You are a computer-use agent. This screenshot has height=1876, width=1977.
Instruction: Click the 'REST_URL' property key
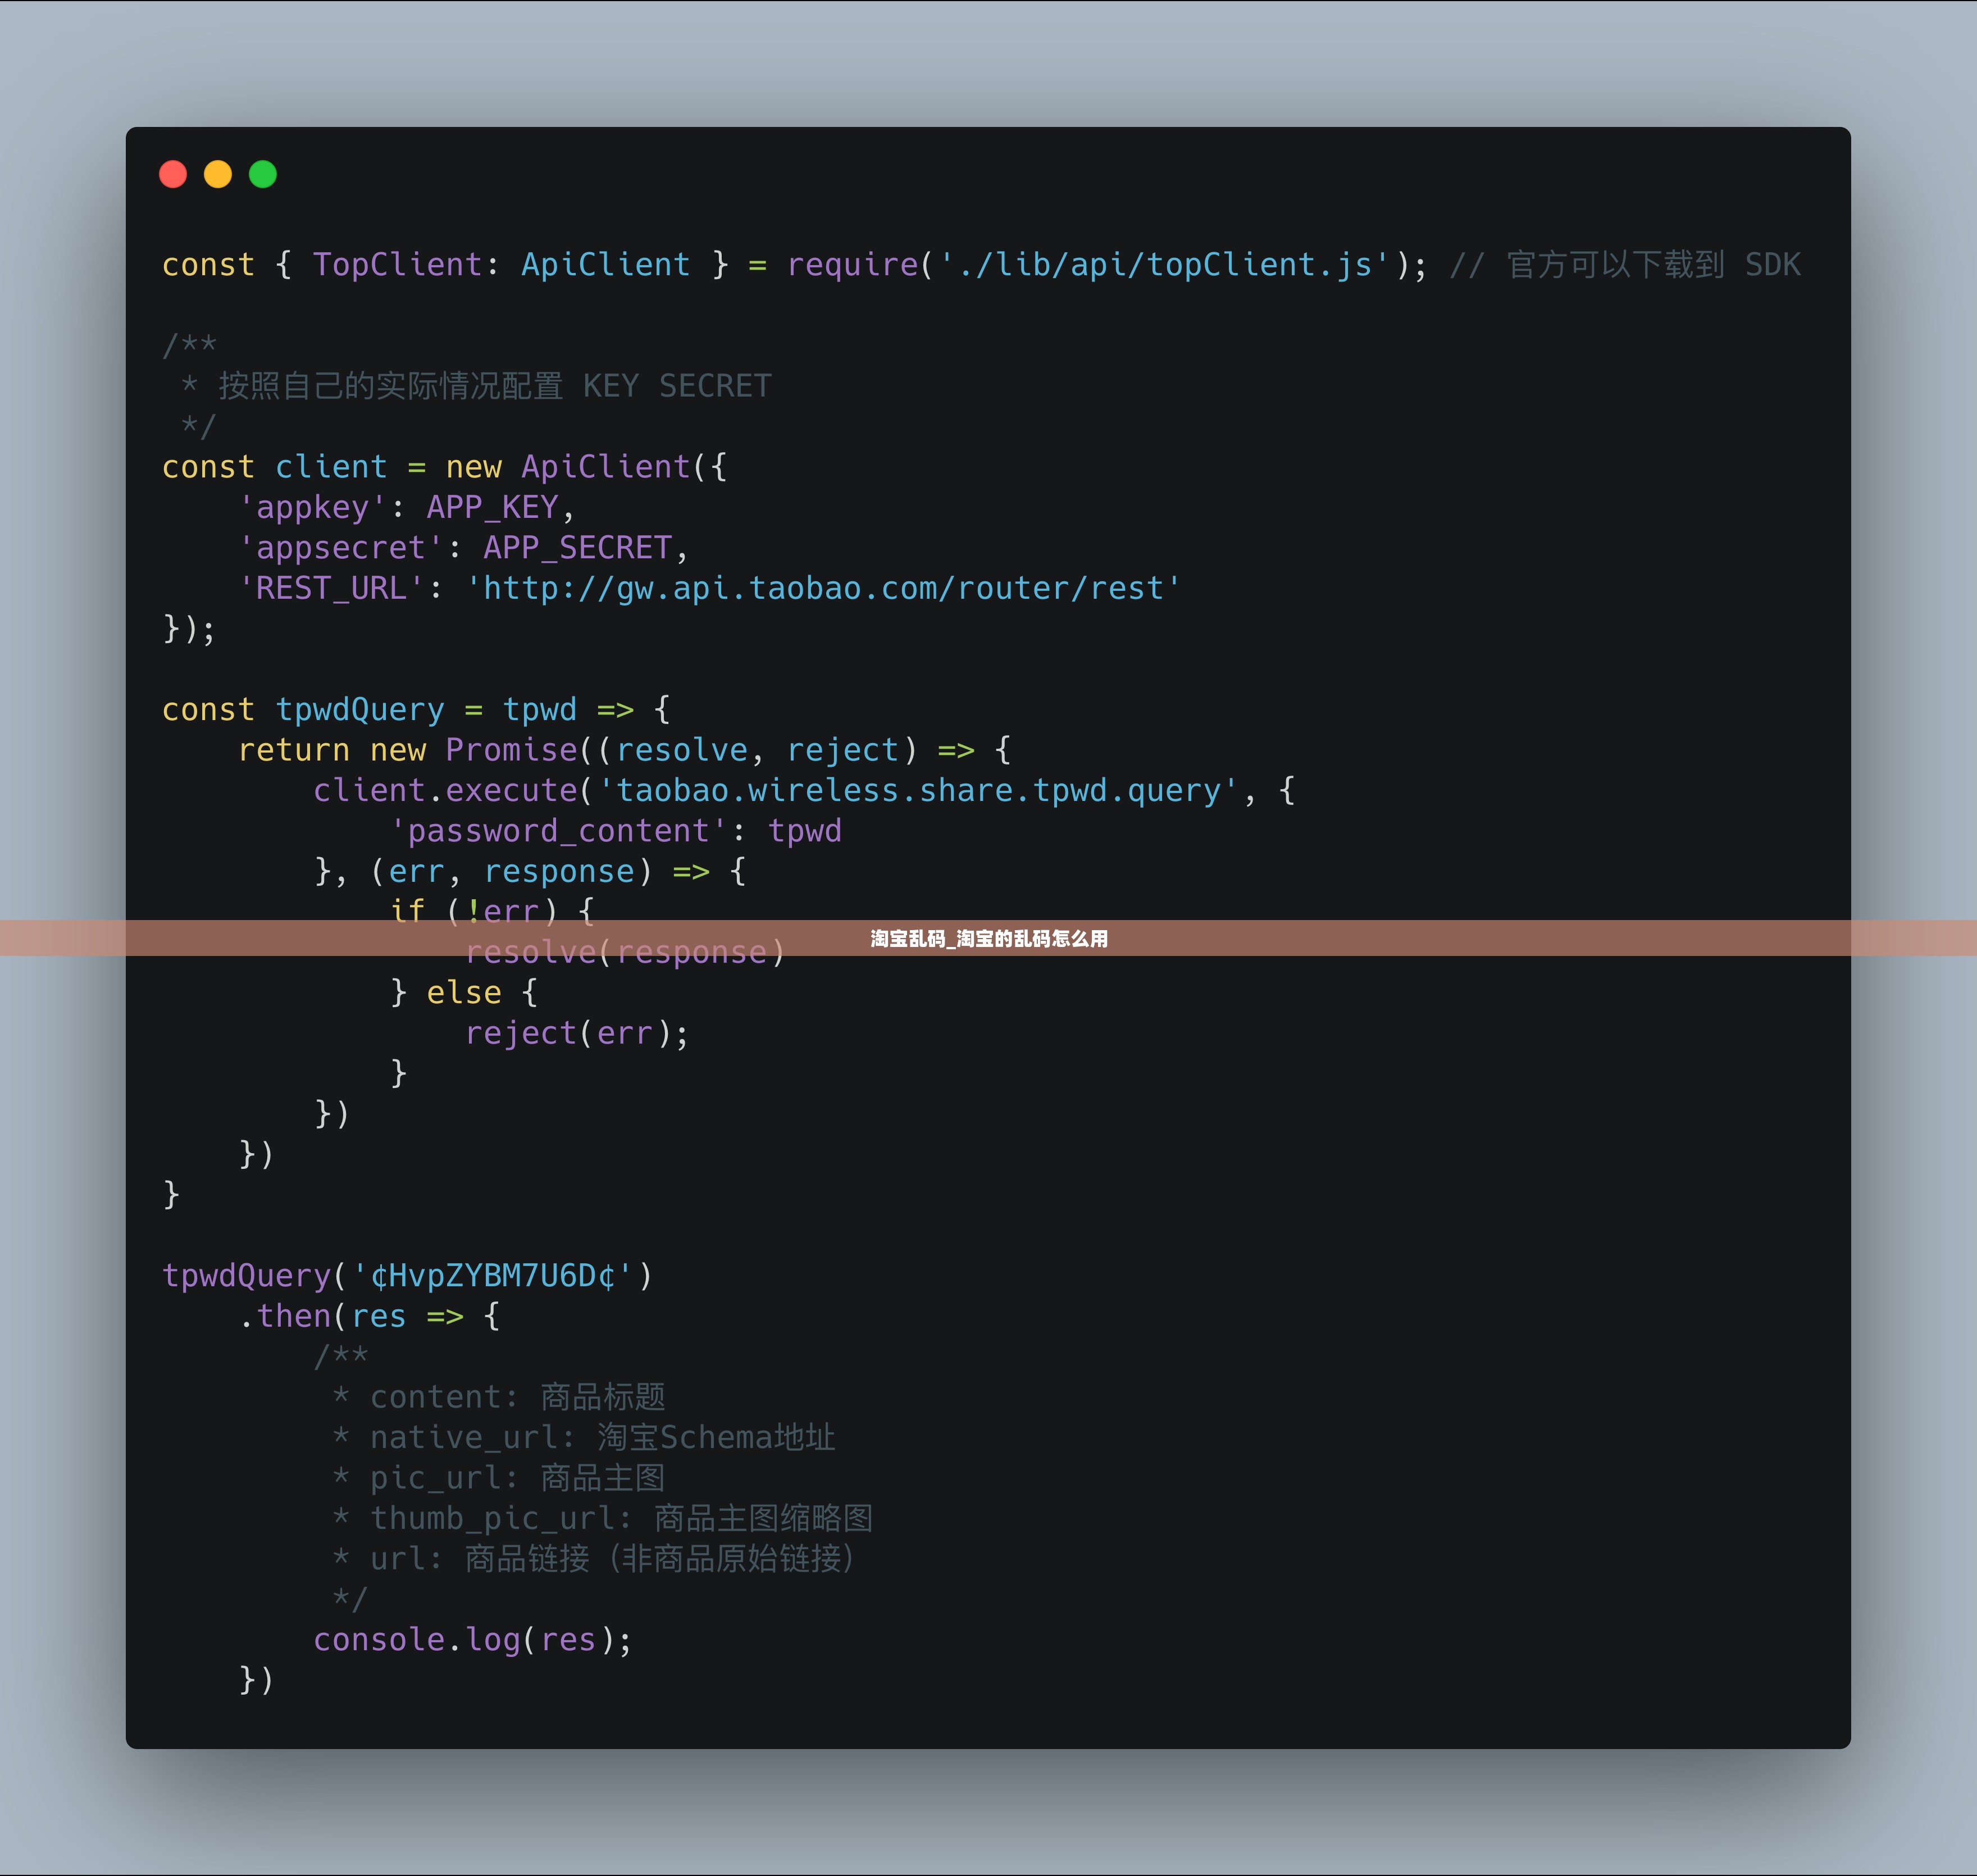point(332,588)
